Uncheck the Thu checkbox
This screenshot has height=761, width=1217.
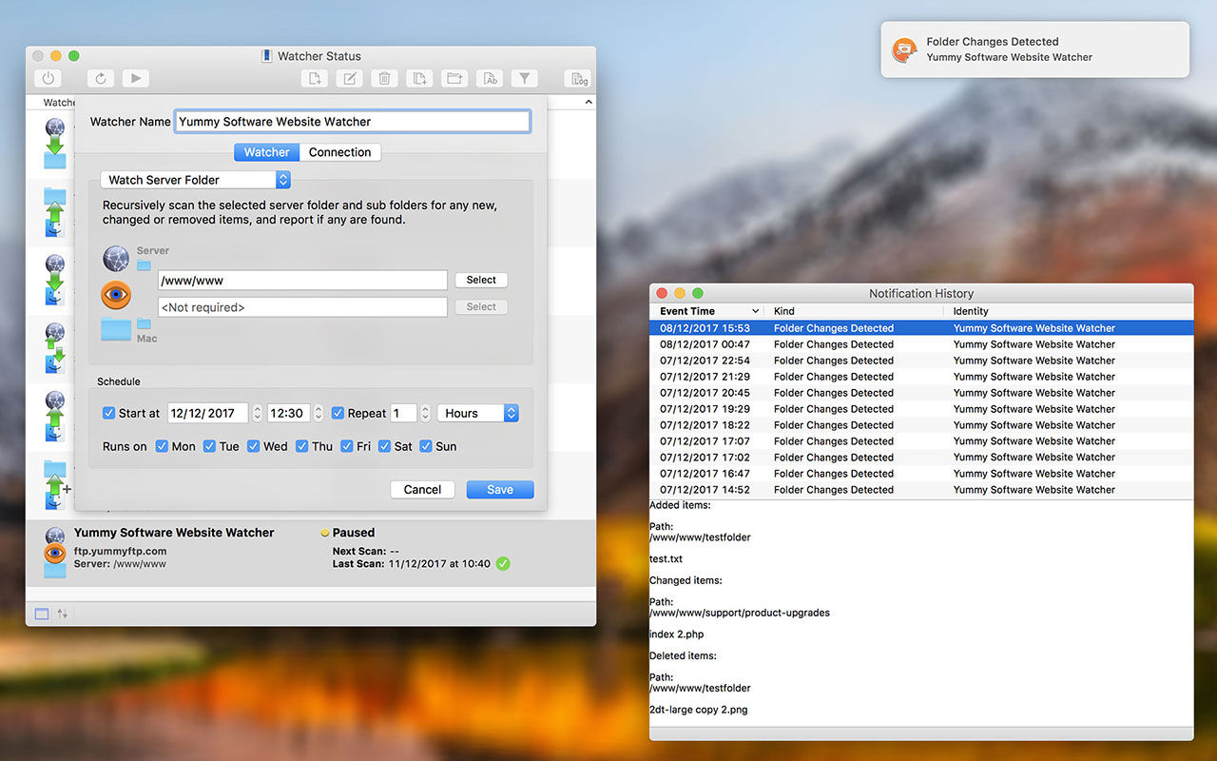click(x=301, y=446)
